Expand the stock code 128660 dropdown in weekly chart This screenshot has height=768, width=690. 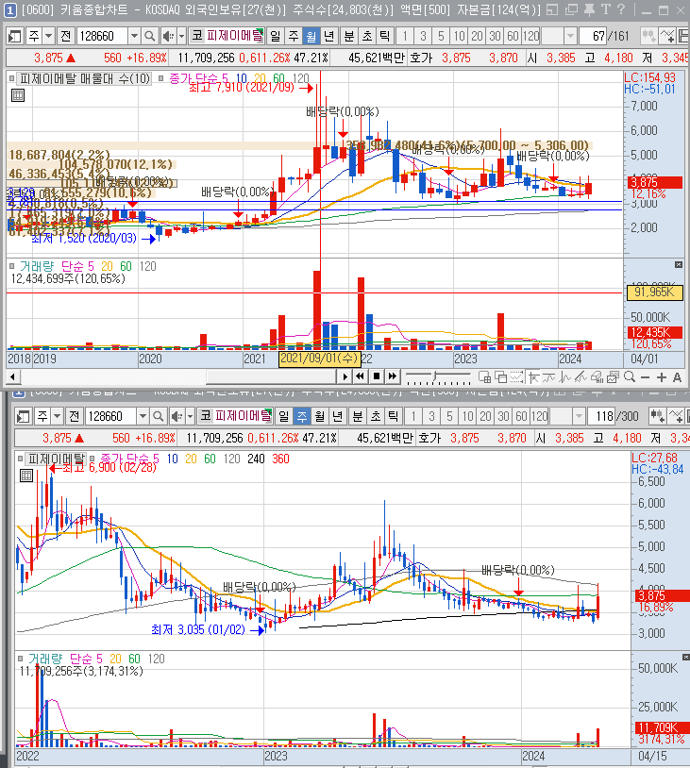[143, 416]
